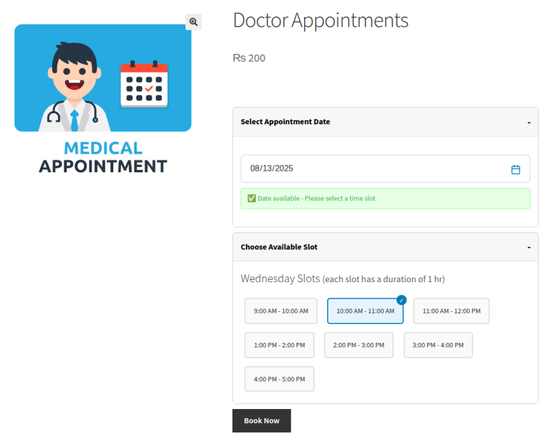
Task: Open the calendar date picker icon
Action: point(516,168)
